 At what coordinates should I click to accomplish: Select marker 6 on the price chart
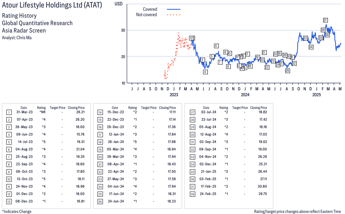click(x=216, y=46)
